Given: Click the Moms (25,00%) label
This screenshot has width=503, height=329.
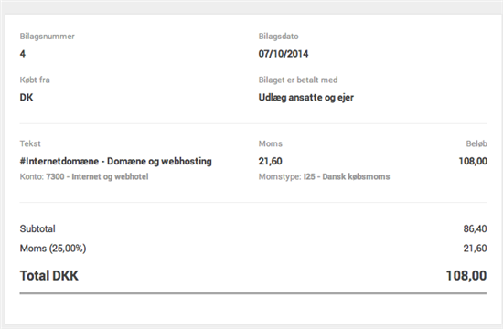Looking at the screenshot, I should click(x=53, y=249).
